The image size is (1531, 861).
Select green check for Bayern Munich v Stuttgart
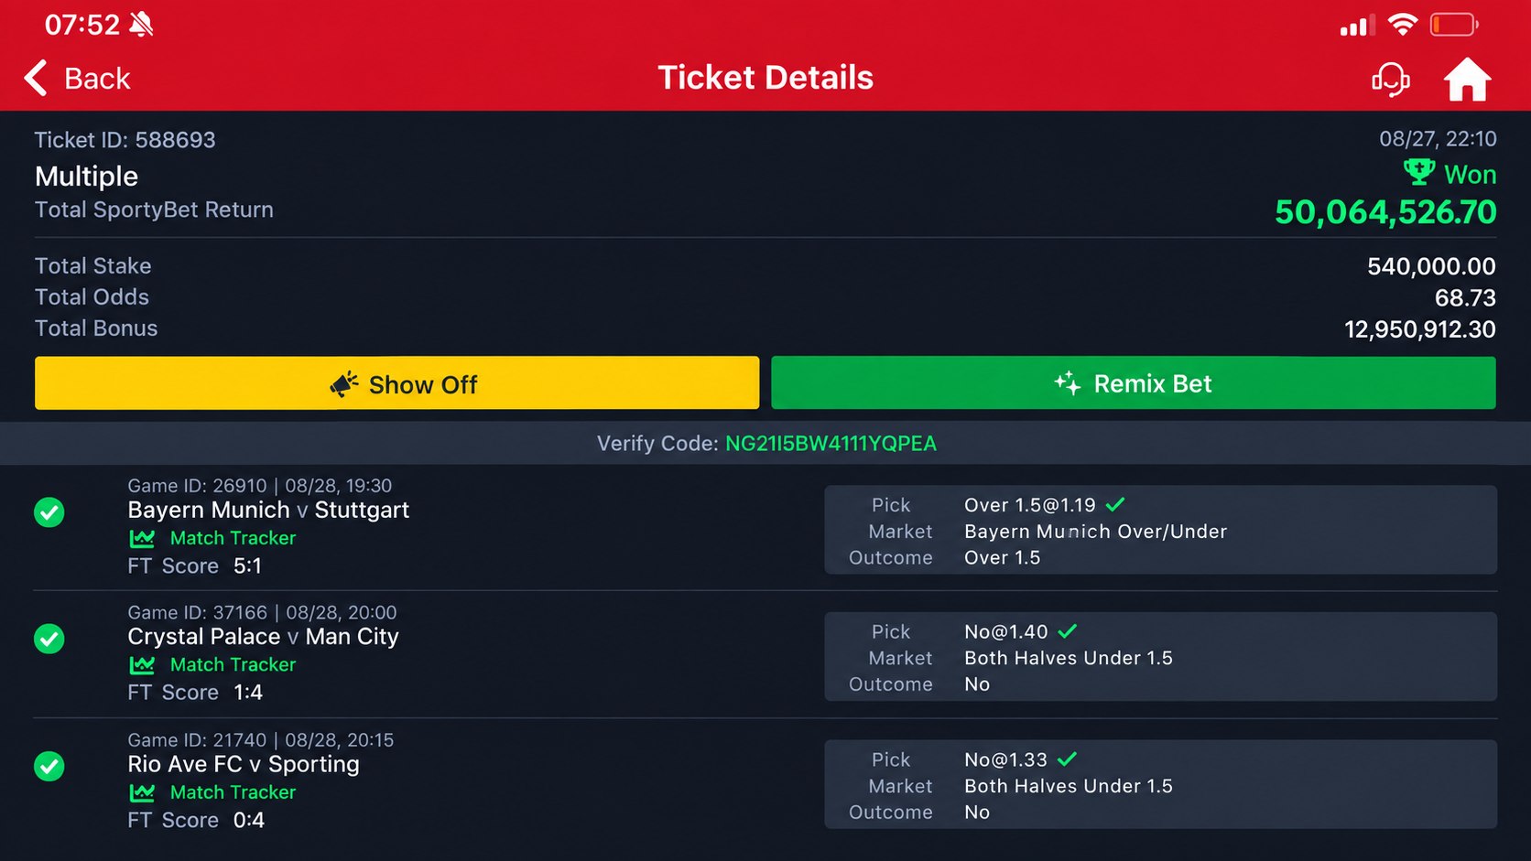point(49,512)
